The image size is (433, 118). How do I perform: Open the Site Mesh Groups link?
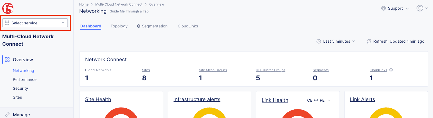(213, 70)
